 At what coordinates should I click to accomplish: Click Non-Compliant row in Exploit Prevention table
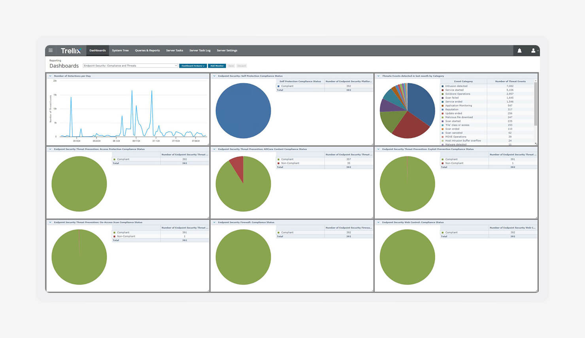(489, 163)
